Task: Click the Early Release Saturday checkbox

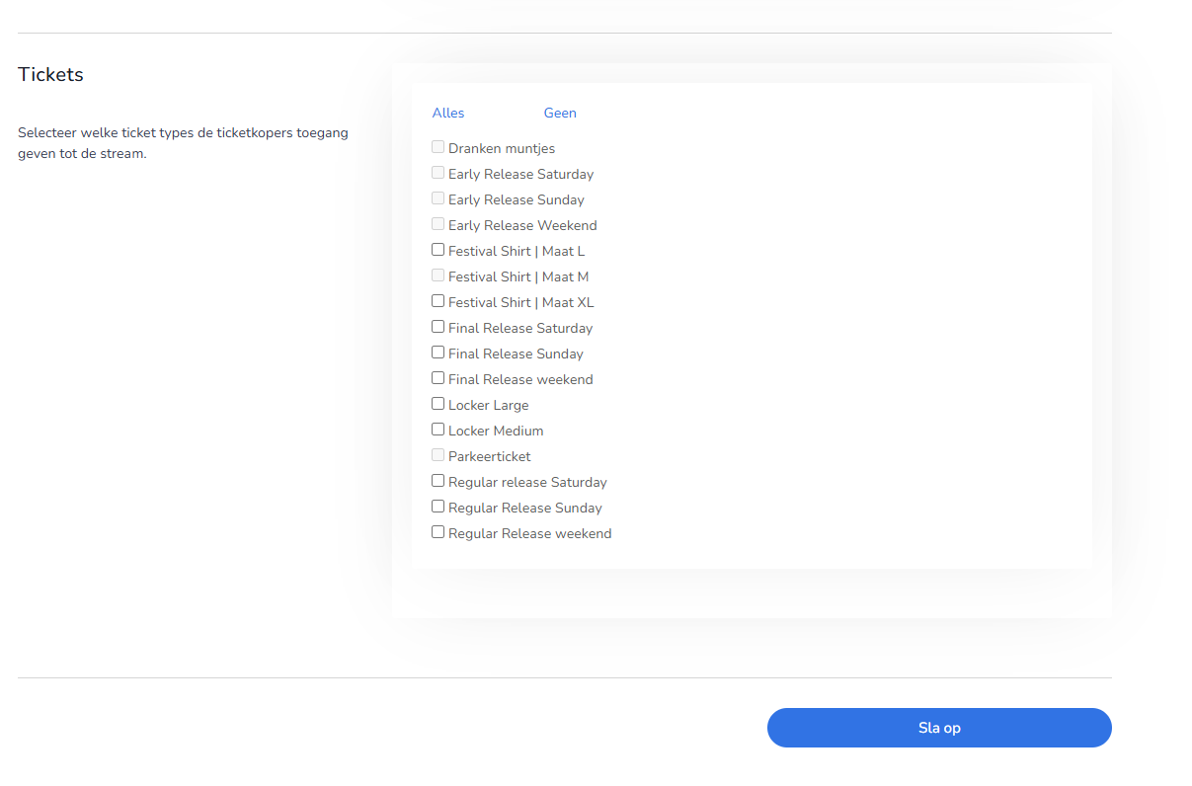Action: (438, 173)
